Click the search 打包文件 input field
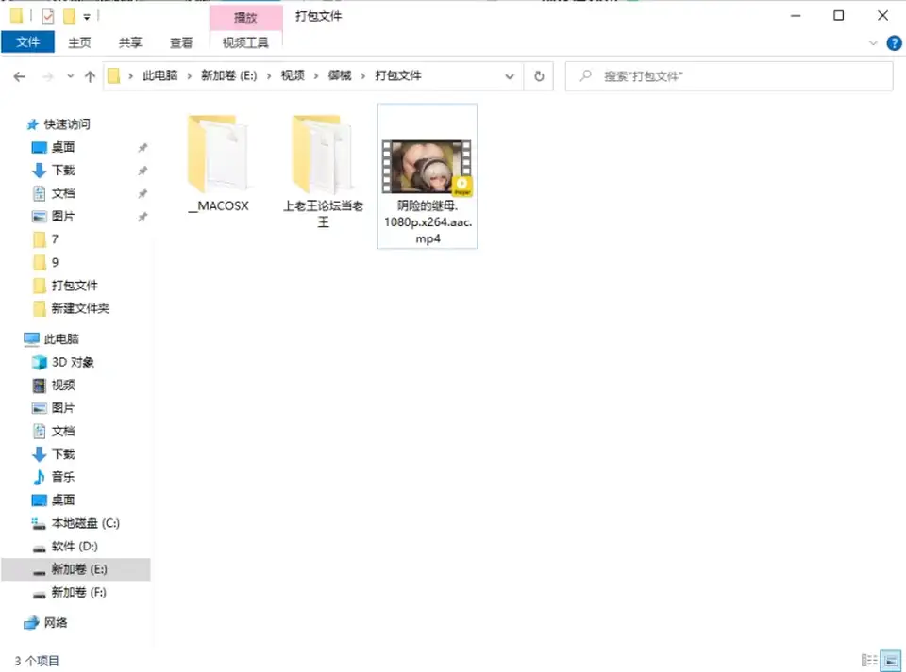Image resolution: width=906 pixels, height=672 pixels. pyautogui.click(x=730, y=76)
